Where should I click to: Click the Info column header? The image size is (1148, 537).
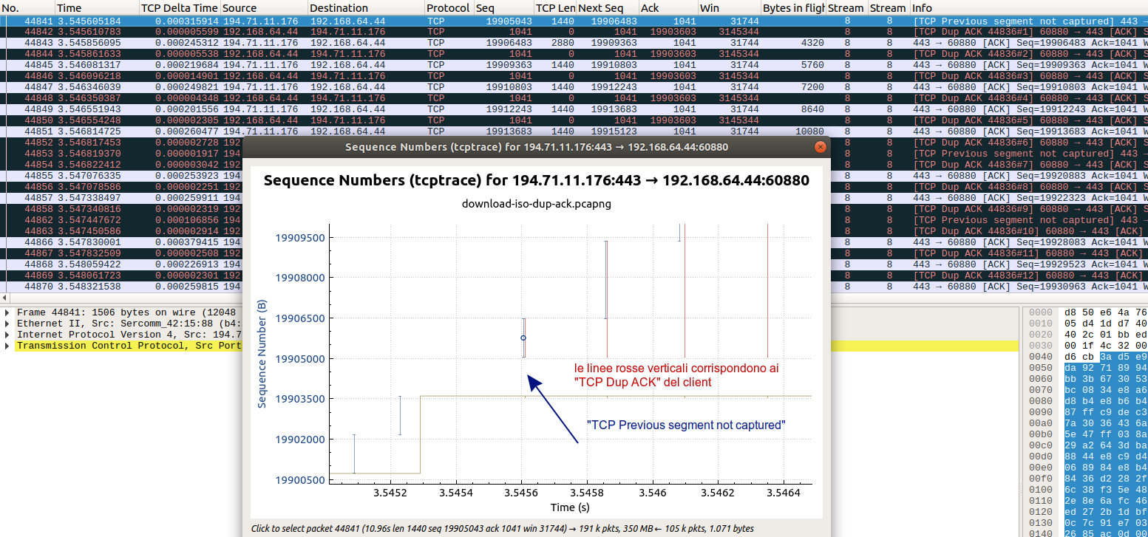pyautogui.click(x=1029, y=8)
